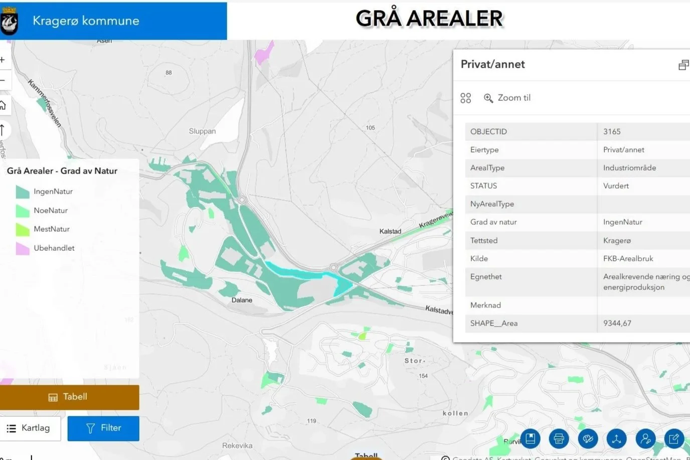Open the palette drawing tool

click(588, 439)
